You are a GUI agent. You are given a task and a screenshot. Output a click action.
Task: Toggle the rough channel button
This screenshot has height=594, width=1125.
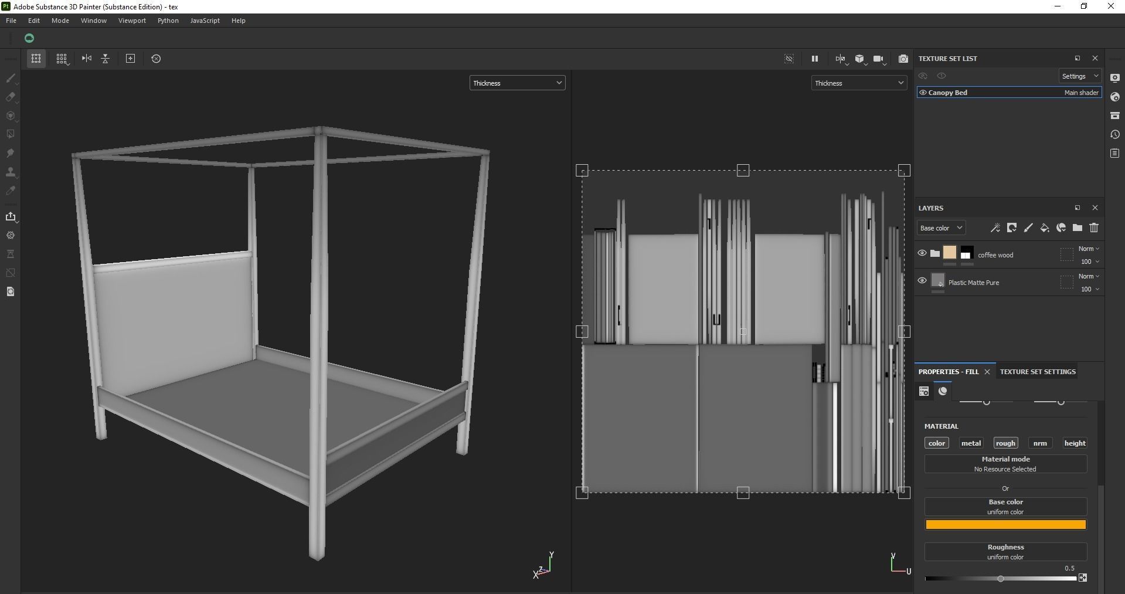[1005, 443]
